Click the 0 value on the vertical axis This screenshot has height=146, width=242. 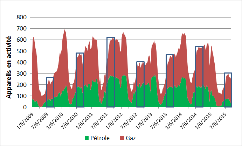click(26, 107)
